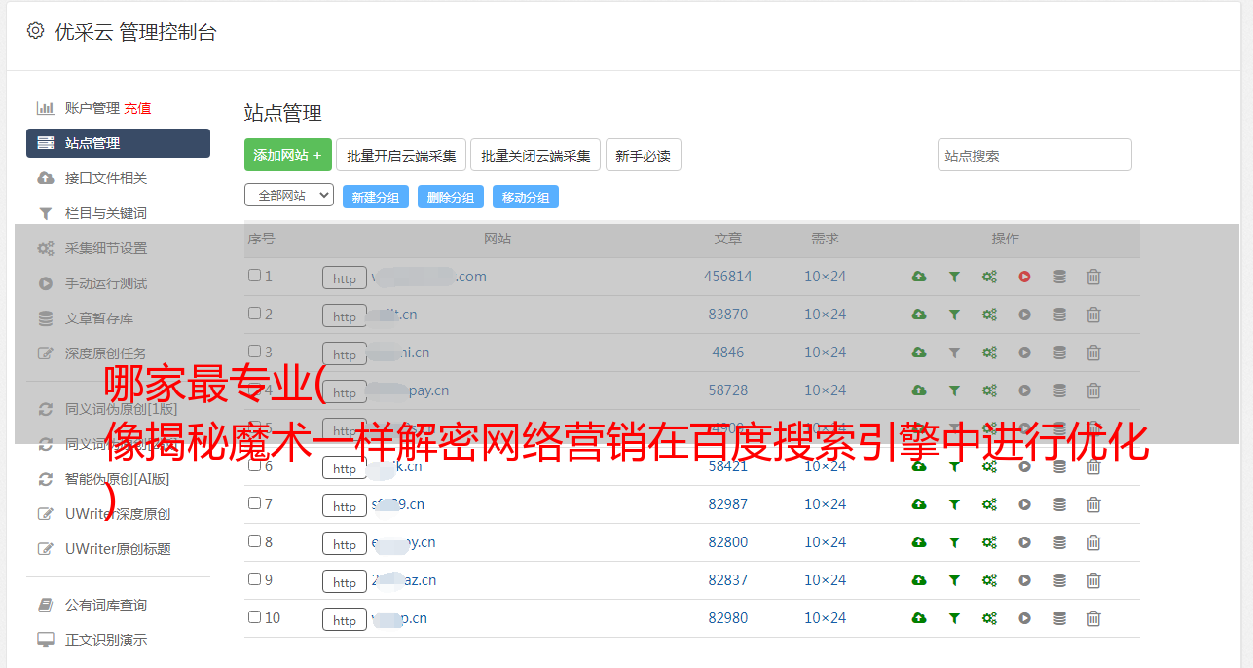Tick the checkbox for row 3
Screen dimensions: 1253x668
click(254, 352)
